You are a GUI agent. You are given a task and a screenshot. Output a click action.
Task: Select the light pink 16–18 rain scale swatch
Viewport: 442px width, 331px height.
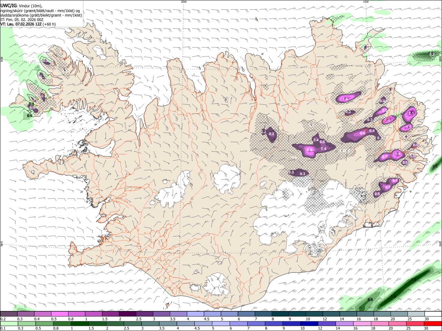362,323
